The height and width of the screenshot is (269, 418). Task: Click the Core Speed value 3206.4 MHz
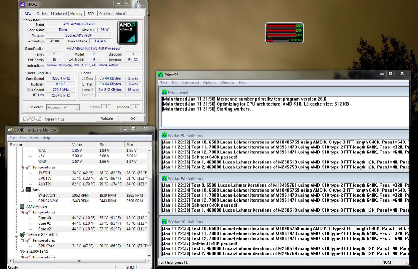tap(61, 78)
